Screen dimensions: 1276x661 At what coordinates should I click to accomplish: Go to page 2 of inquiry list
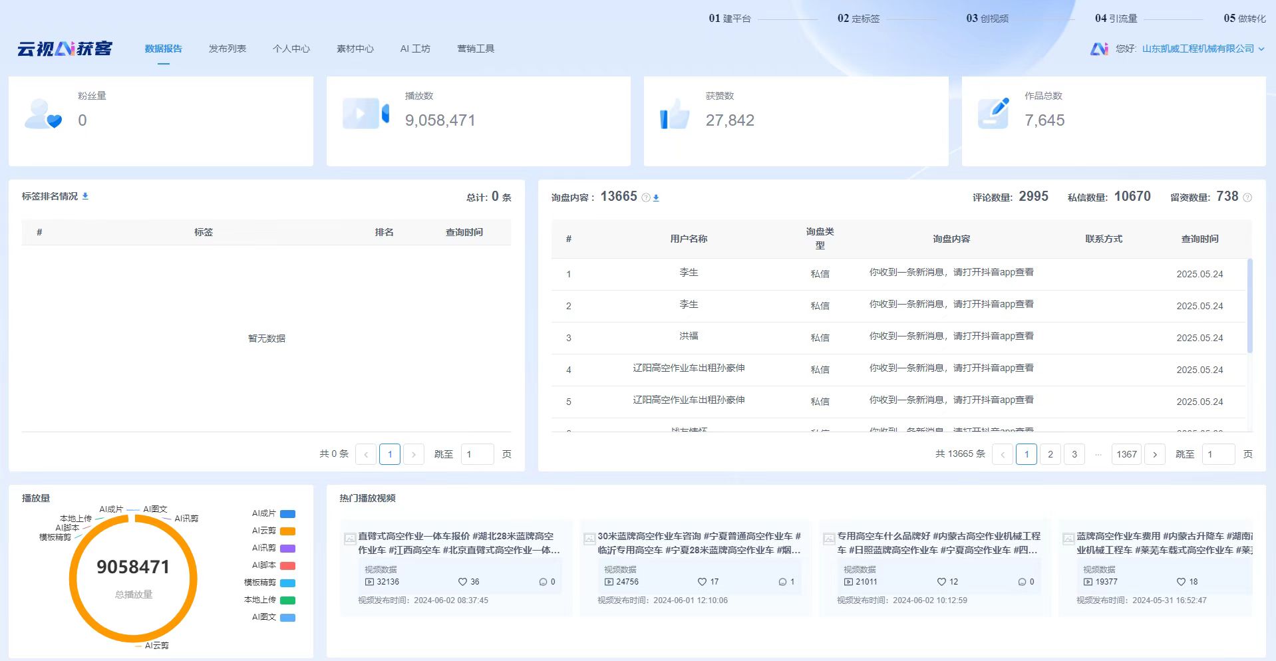pos(1050,454)
